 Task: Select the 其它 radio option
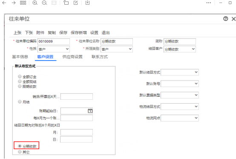point(20,152)
